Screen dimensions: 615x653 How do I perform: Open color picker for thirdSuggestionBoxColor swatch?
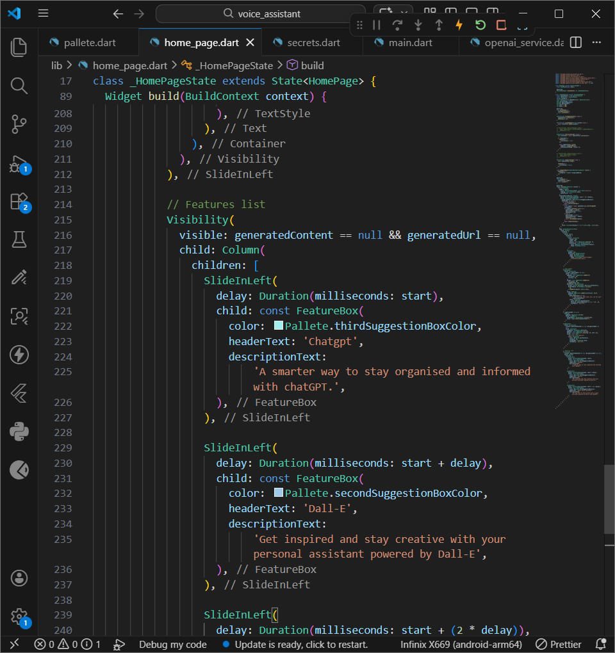point(278,326)
